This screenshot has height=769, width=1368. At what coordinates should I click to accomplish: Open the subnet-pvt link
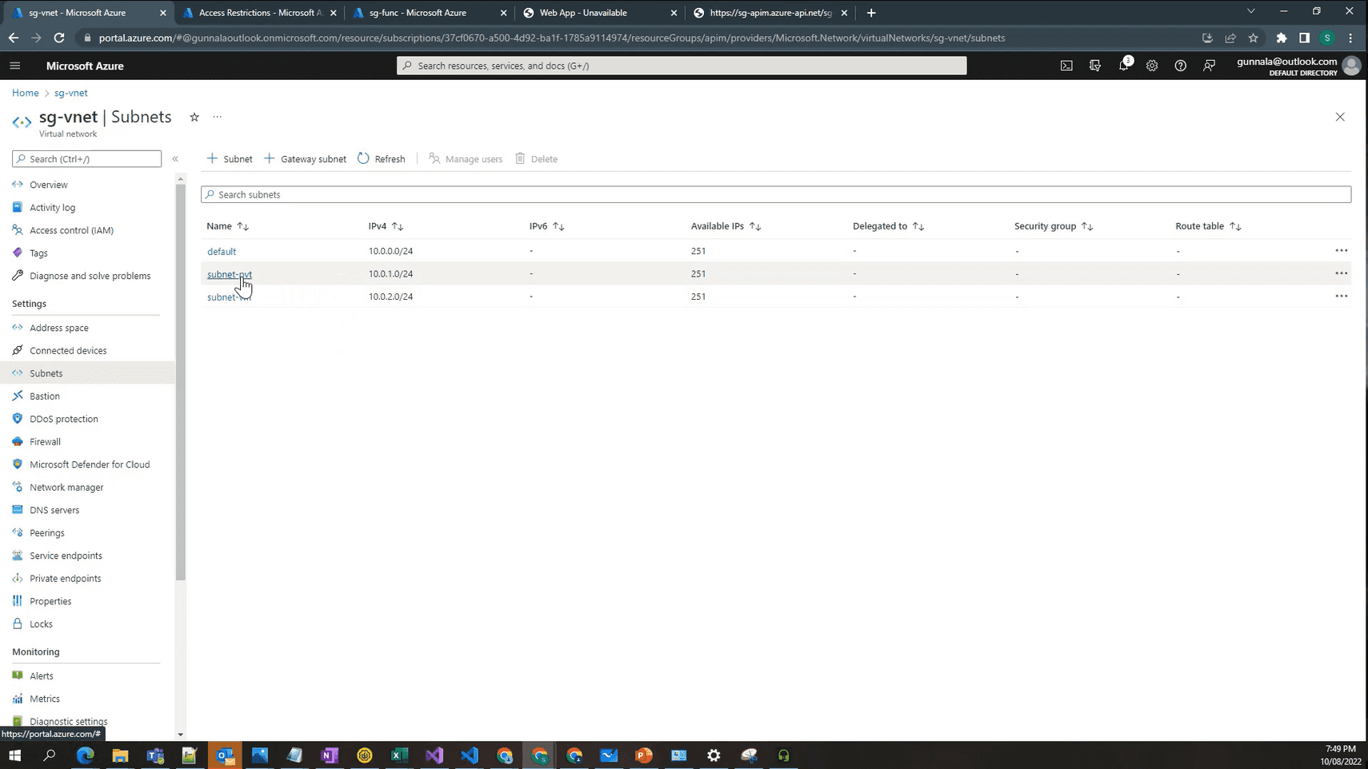230,273
